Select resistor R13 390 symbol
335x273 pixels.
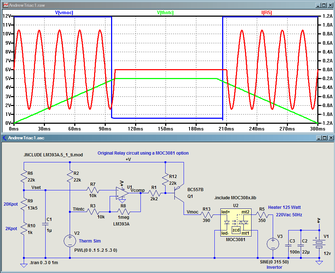tap(207, 215)
